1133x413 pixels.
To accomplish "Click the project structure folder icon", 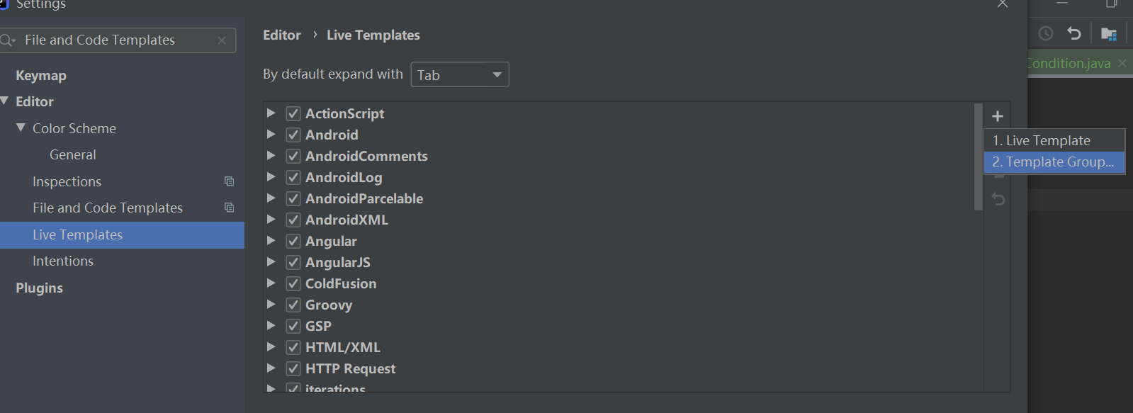I will [1109, 33].
